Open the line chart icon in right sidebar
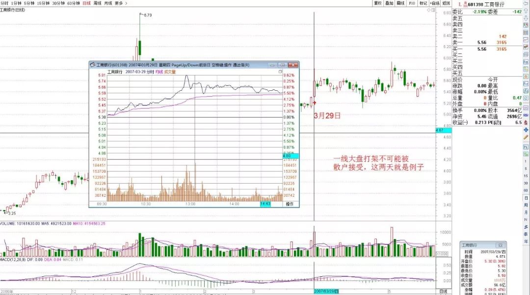This screenshot has height=295, width=530. click(526, 40)
